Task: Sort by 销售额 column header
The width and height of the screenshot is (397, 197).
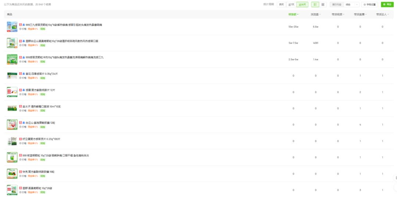Action: [293, 14]
